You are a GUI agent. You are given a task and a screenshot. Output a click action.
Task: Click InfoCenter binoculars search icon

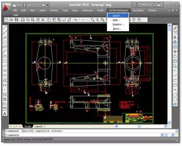point(137,5)
